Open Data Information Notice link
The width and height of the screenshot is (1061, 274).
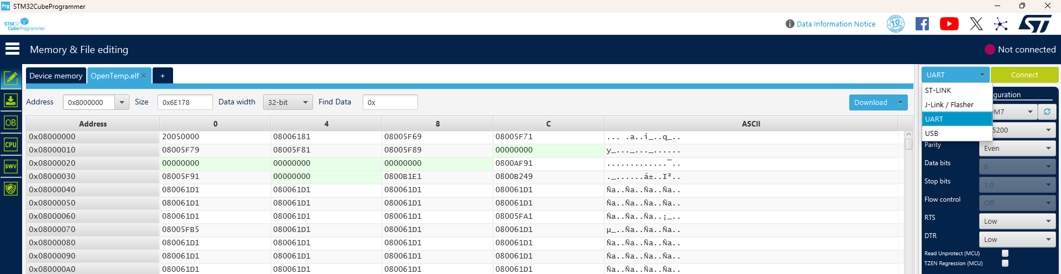coord(836,24)
